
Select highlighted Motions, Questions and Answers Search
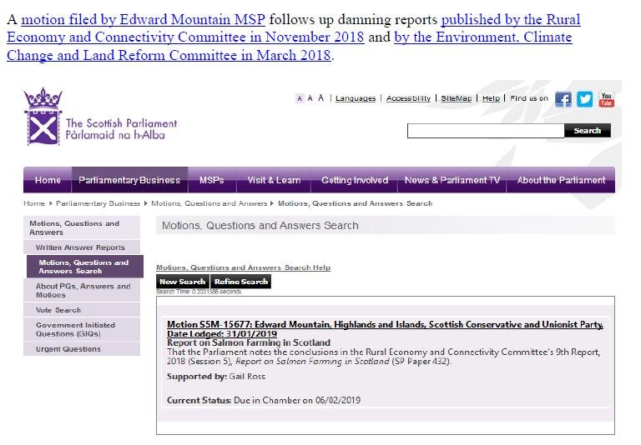point(85,267)
